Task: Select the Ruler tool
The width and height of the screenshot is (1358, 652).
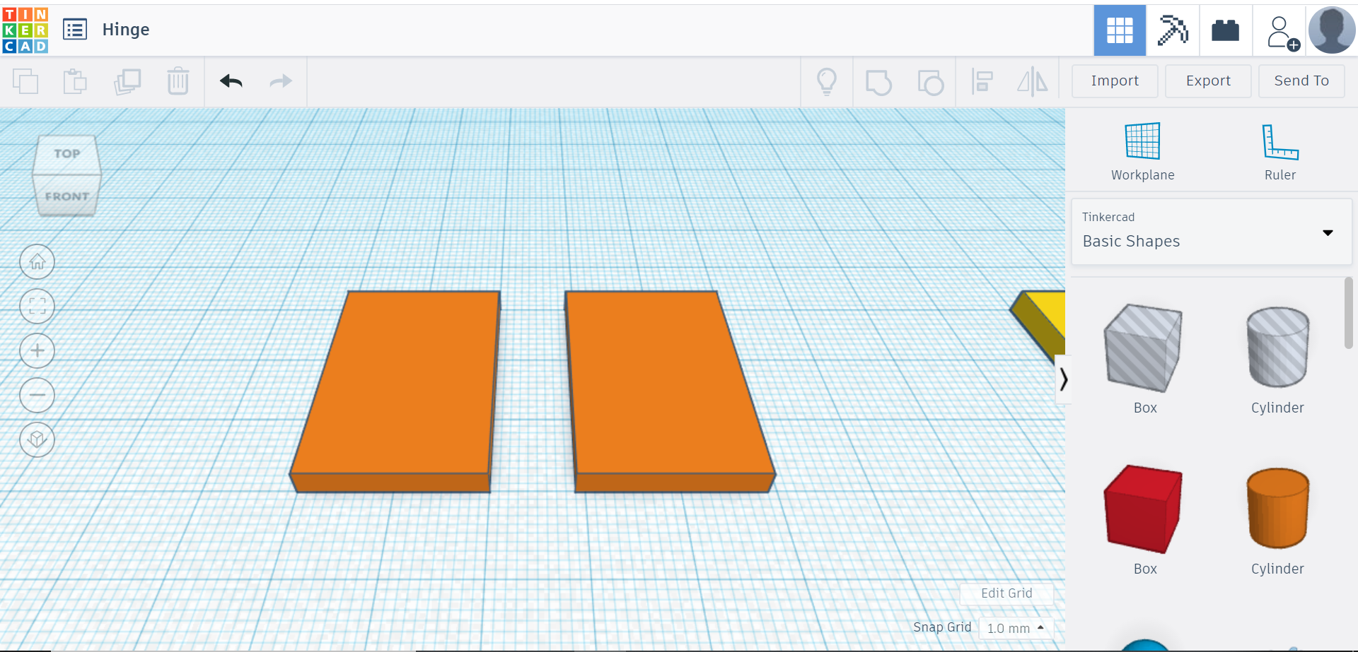Action: click(x=1280, y=150)
